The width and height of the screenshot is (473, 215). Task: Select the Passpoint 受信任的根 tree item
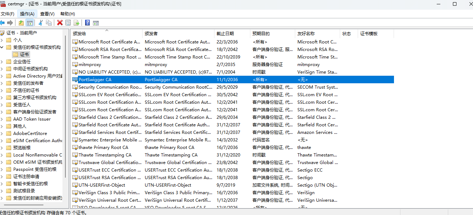tap(34, 169)
